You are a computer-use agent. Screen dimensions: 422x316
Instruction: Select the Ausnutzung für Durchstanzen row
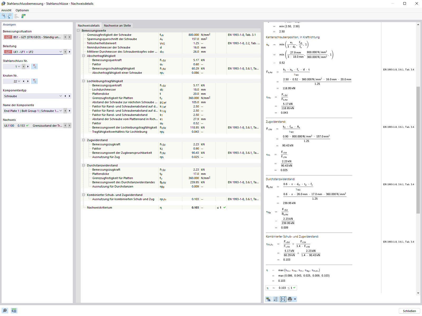171,186
